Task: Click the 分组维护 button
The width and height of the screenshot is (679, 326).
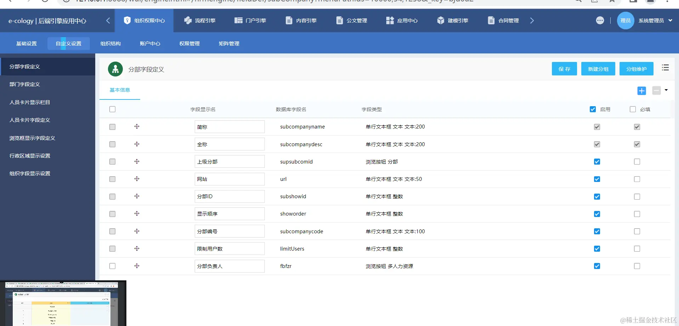Action: pyautogui.click(x=637, y=69)
